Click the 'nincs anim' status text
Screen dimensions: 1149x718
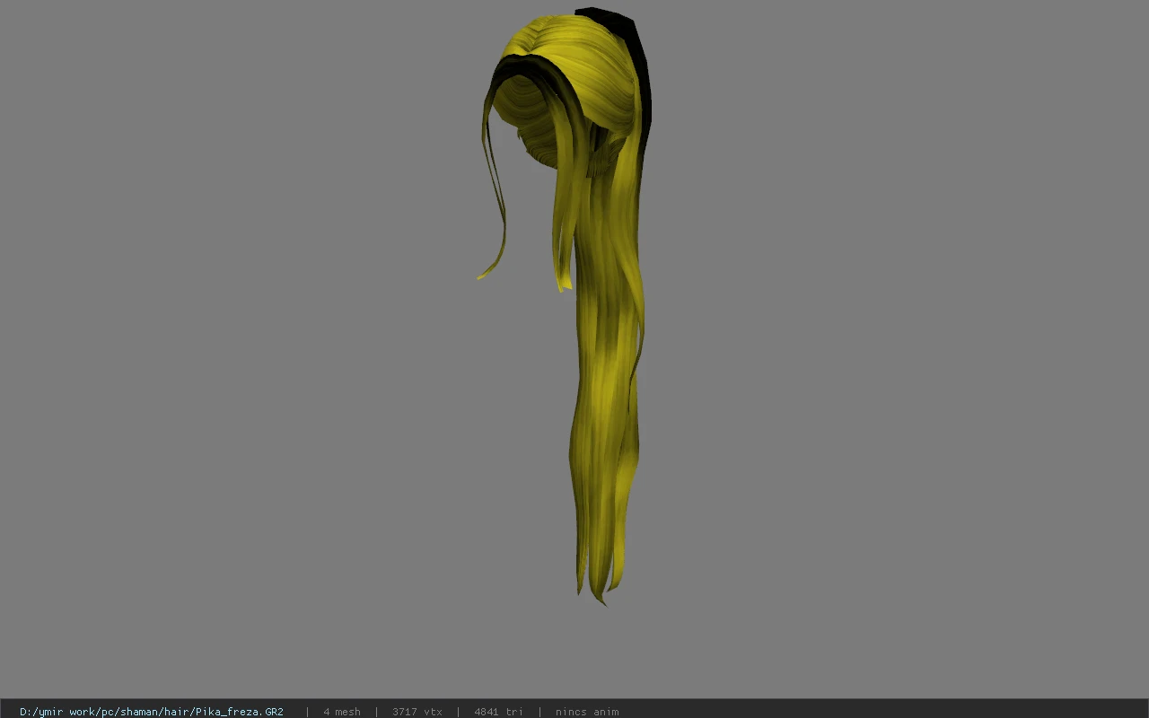(587, 712)
